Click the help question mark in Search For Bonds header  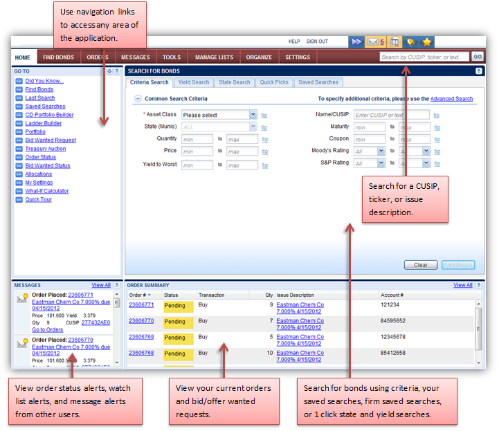click(479, 71)
